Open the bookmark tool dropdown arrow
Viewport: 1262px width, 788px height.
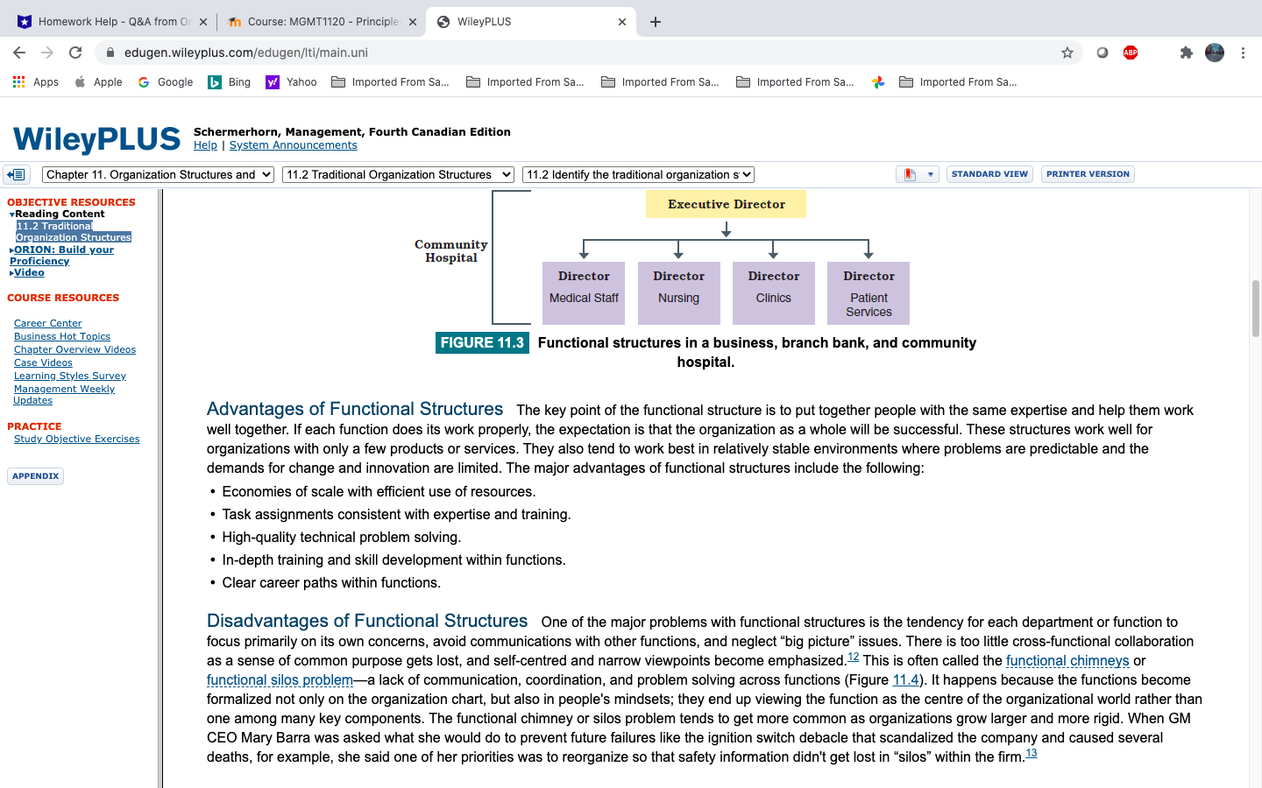point(930,174)
